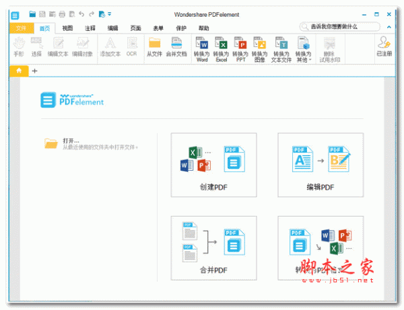The width and height of the screenshot is (404, 310).
Task: Switch to the Form (表单) tab
Action: (x=158, y=28)
